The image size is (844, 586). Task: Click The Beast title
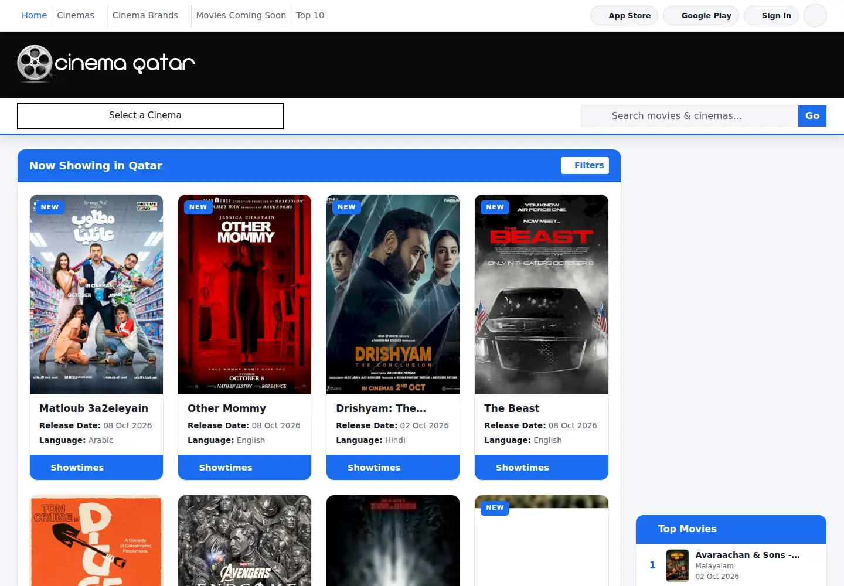[512, 408]
